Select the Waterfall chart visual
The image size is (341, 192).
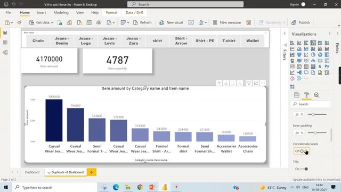(293, 54)
